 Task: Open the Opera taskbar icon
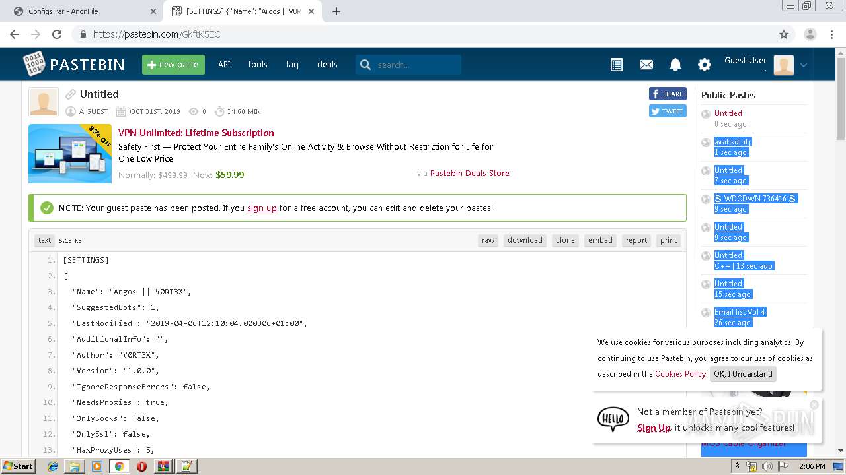pyautogui.click(x=141, y=466)
